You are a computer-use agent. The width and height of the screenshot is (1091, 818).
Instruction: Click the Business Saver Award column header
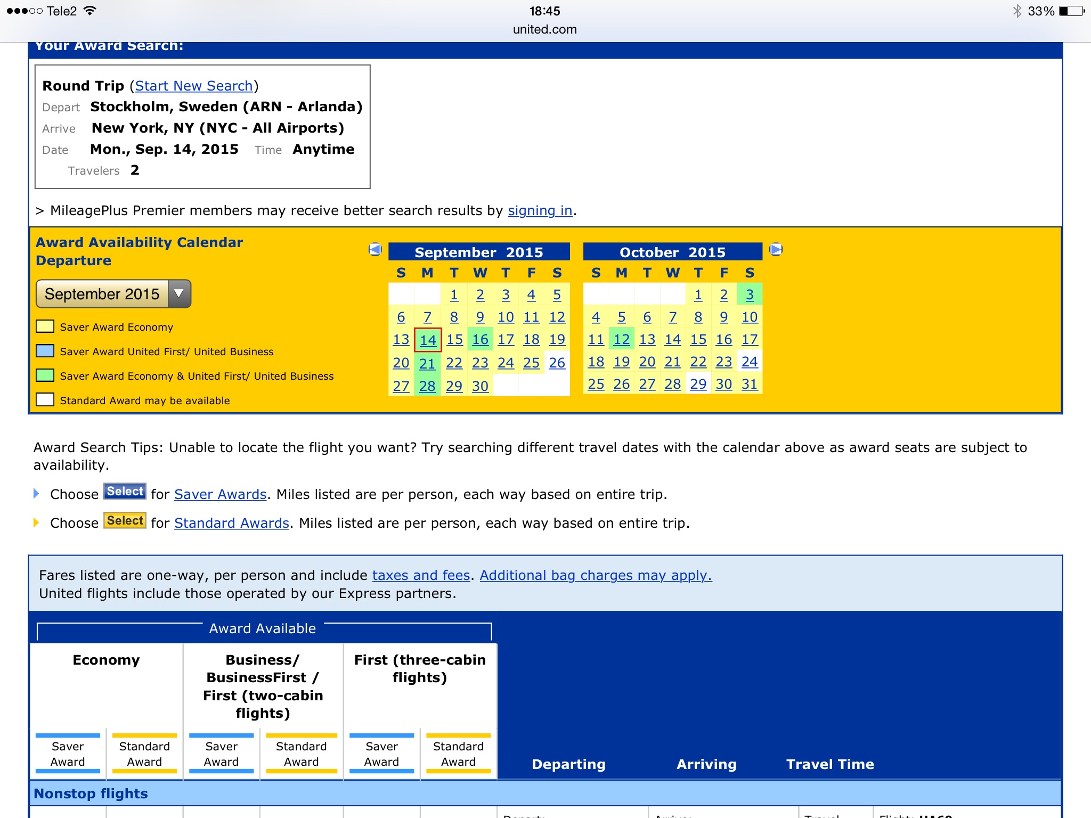pyautogui.click(x=221, y=754)
